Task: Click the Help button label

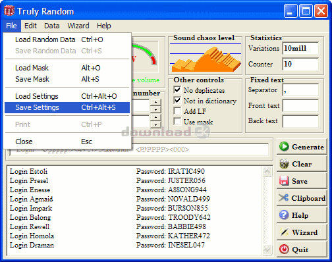Action: coord(300,215)
